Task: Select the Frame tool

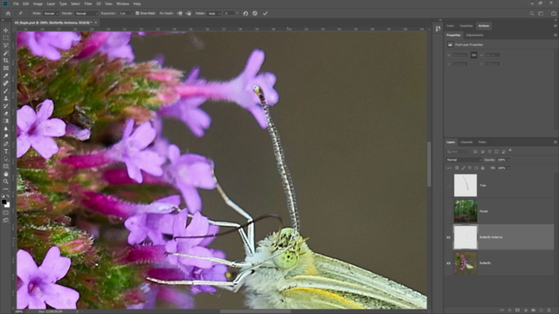Action: (6, 68)
